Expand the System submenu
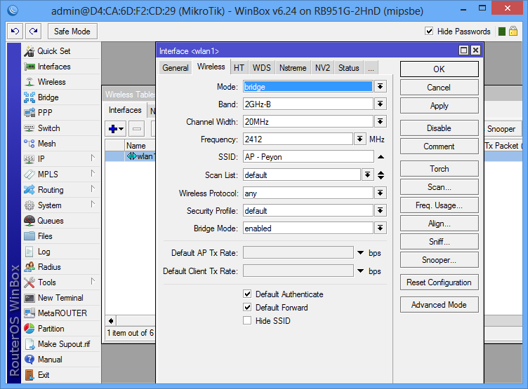Screen dimensions: 528x389 point(93,205)
